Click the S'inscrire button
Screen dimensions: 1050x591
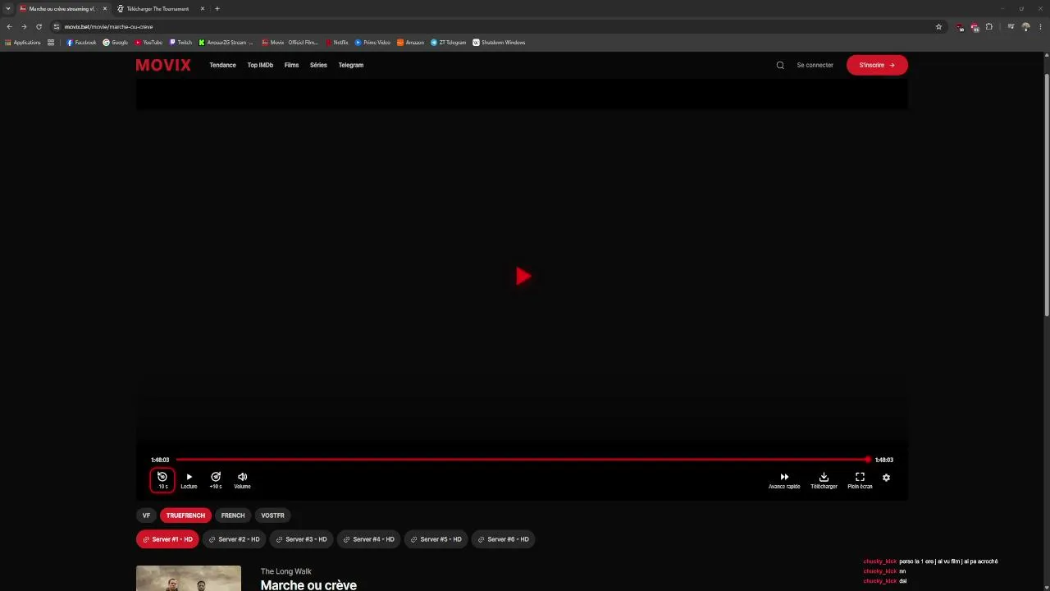click(877, 65)
